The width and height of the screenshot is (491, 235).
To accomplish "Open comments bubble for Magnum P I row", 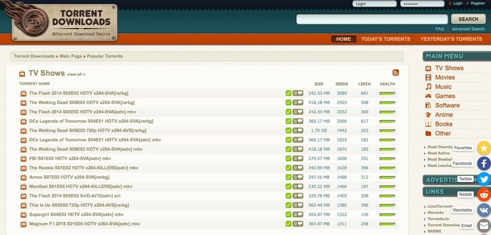I will (x=298, y=224).
